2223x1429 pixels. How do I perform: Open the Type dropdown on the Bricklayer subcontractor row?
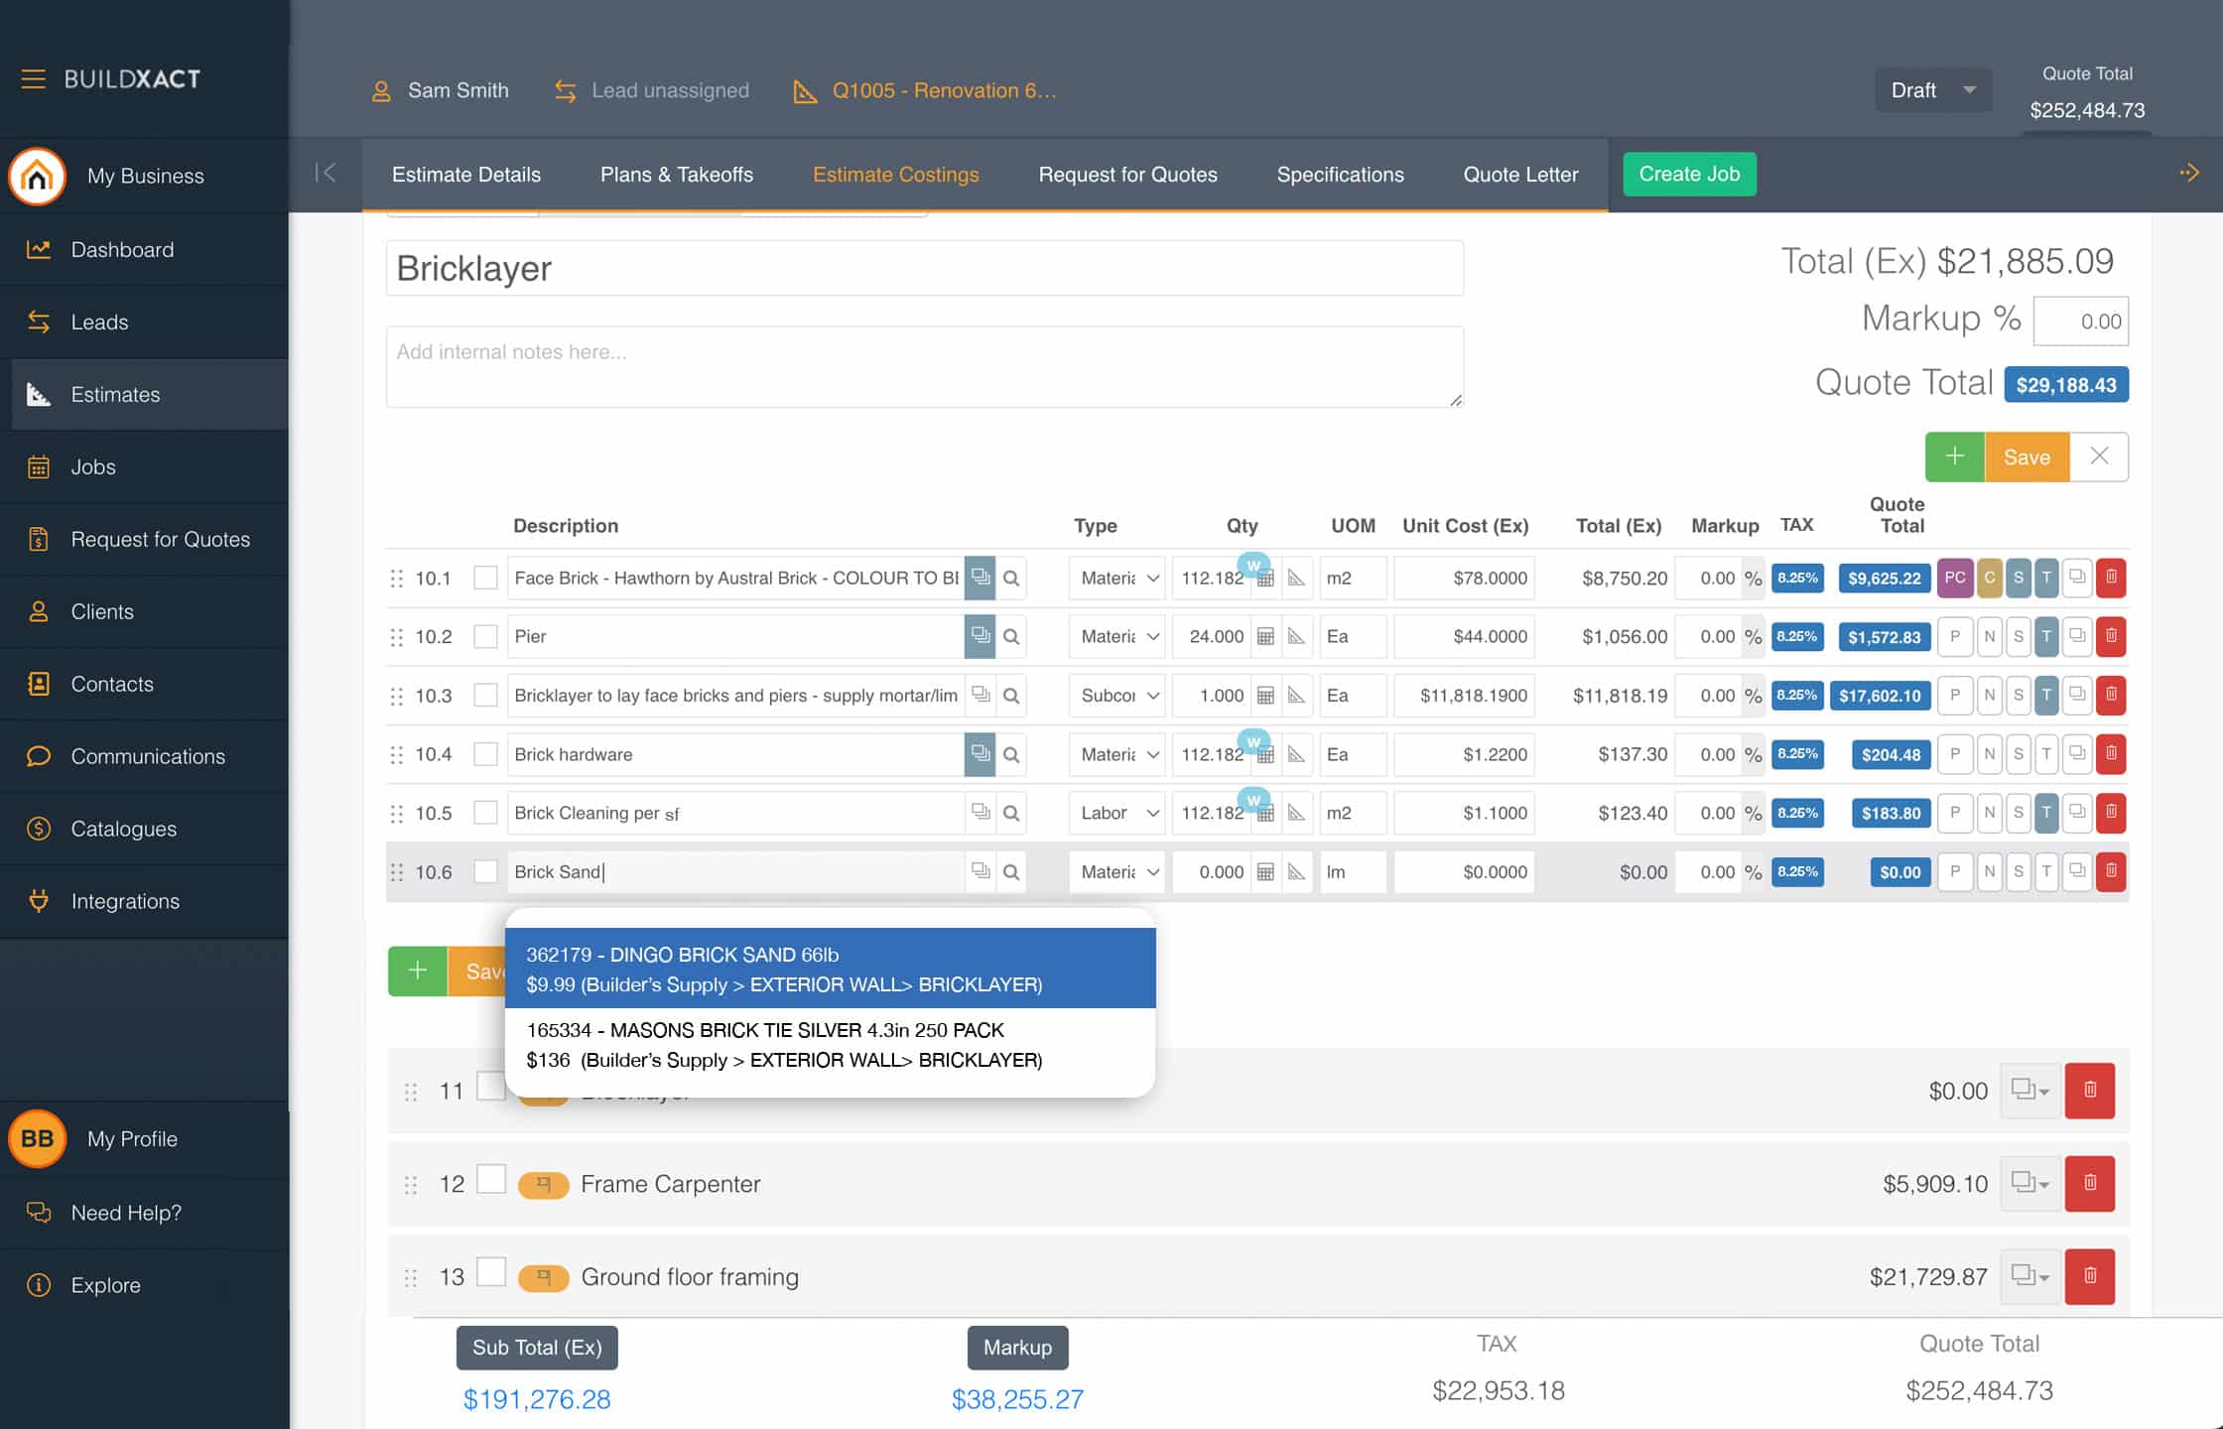coord(1116,696)
